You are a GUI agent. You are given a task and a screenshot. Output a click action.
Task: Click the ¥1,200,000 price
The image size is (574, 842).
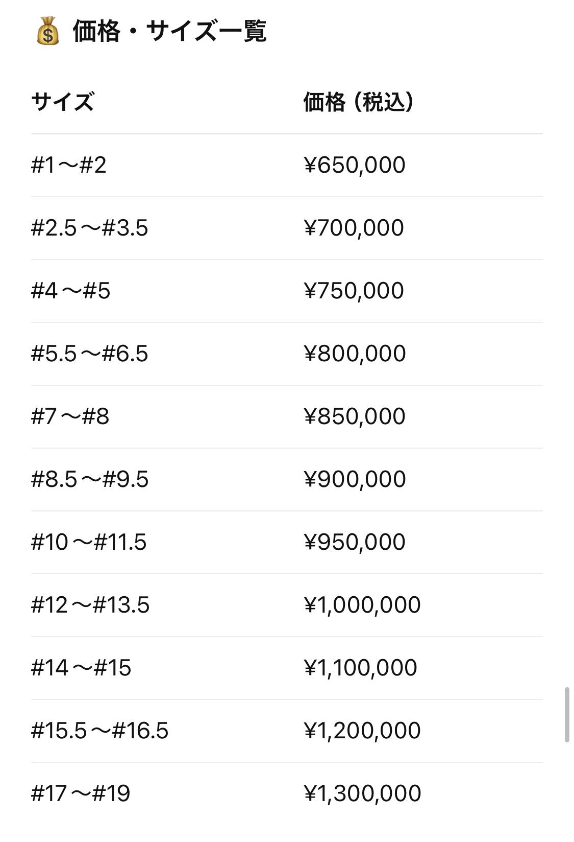click(x=362, y=731)
